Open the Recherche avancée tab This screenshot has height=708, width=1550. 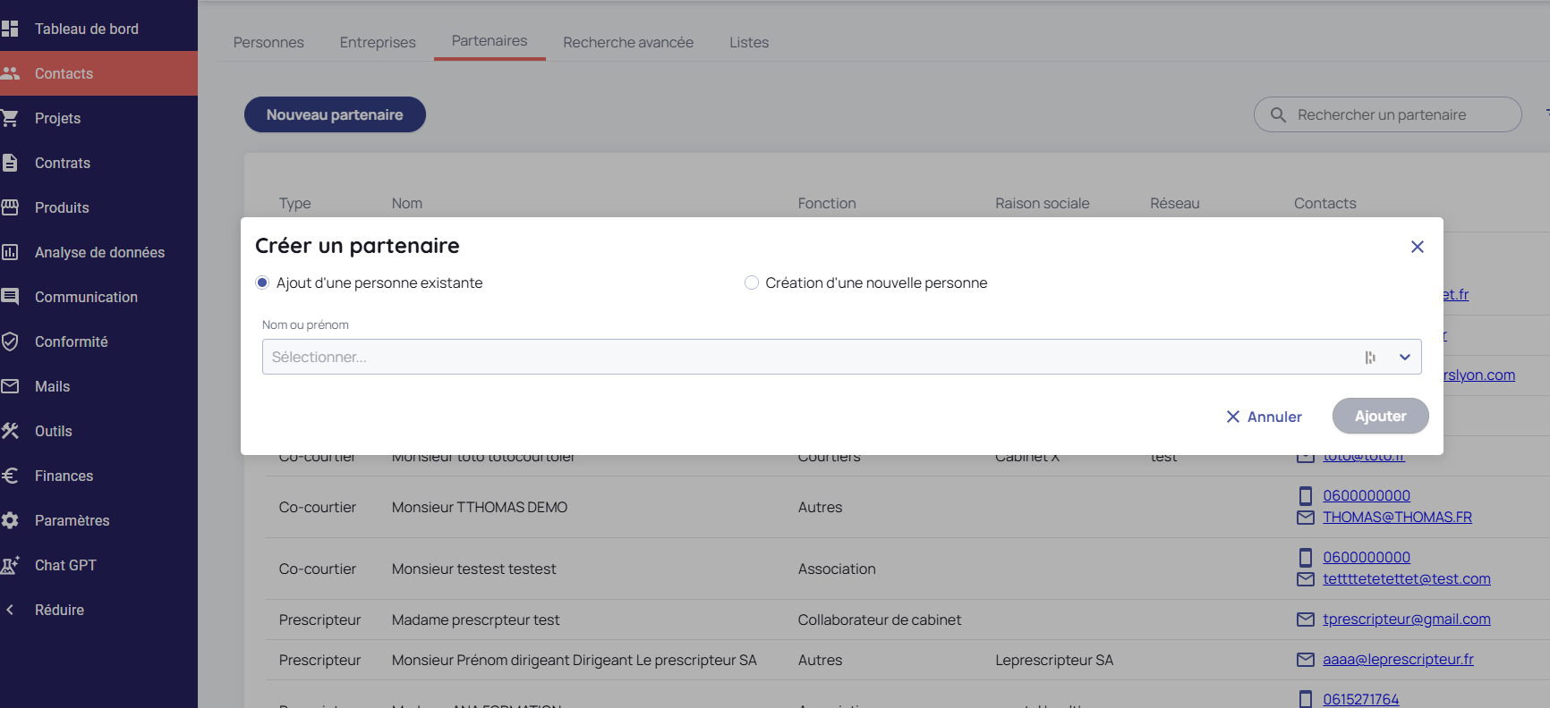(x=627, y=42)
